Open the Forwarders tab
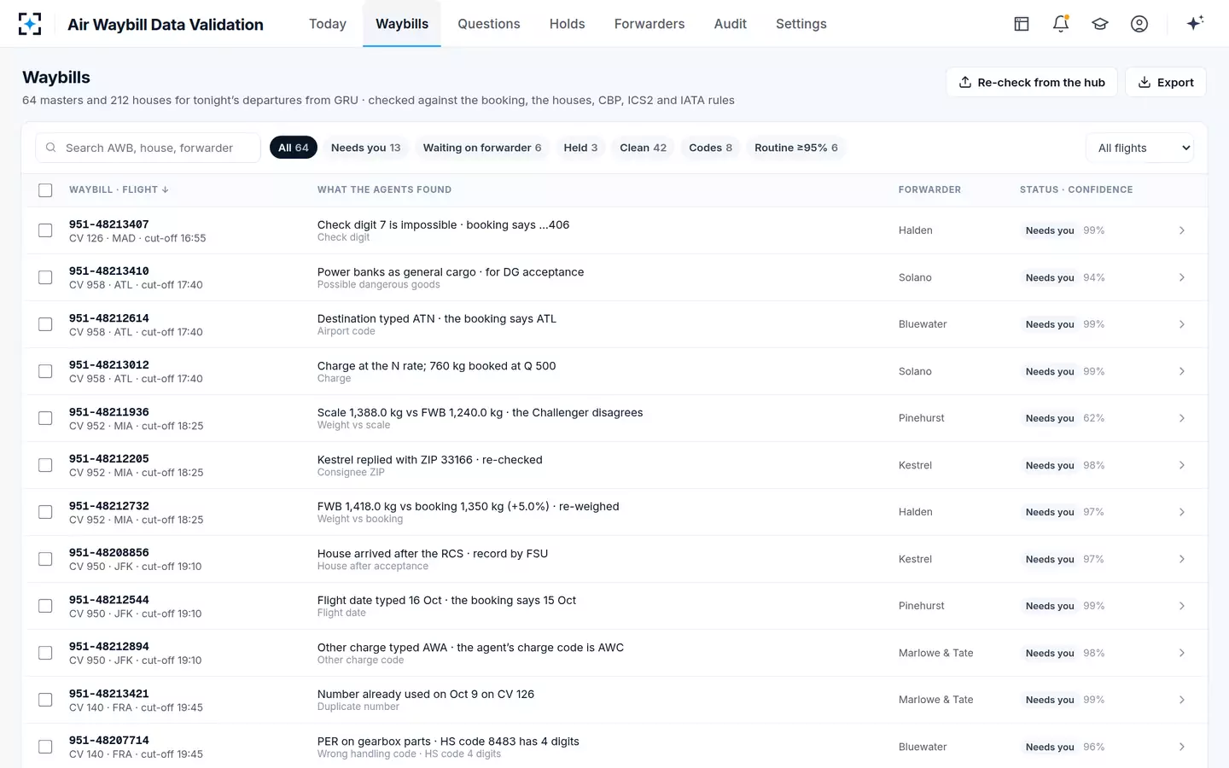 649,24
